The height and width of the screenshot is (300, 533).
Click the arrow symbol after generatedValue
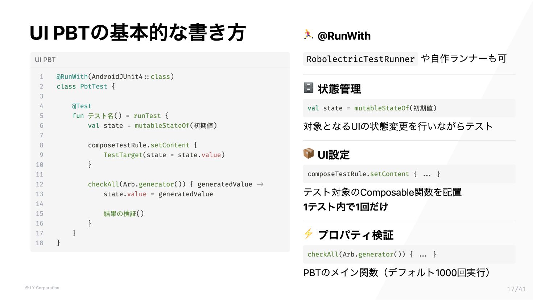coord(260,184)
